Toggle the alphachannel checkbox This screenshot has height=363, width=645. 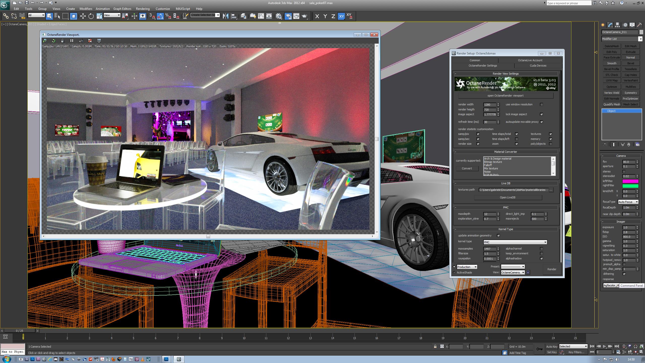tap(541, 249)
